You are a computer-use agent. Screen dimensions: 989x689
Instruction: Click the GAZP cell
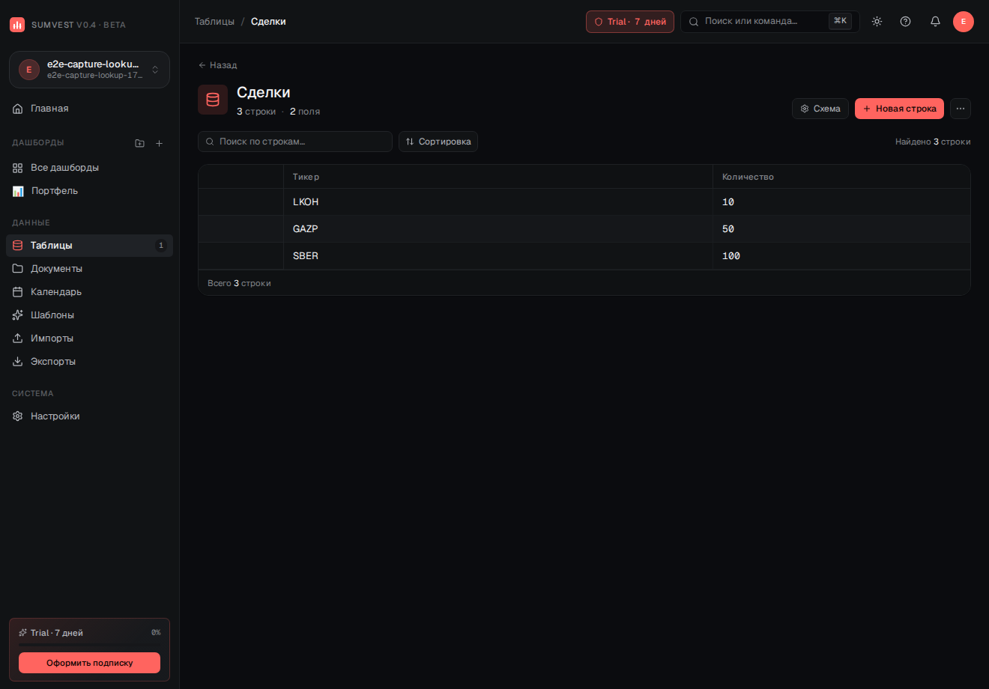point(498,229)
